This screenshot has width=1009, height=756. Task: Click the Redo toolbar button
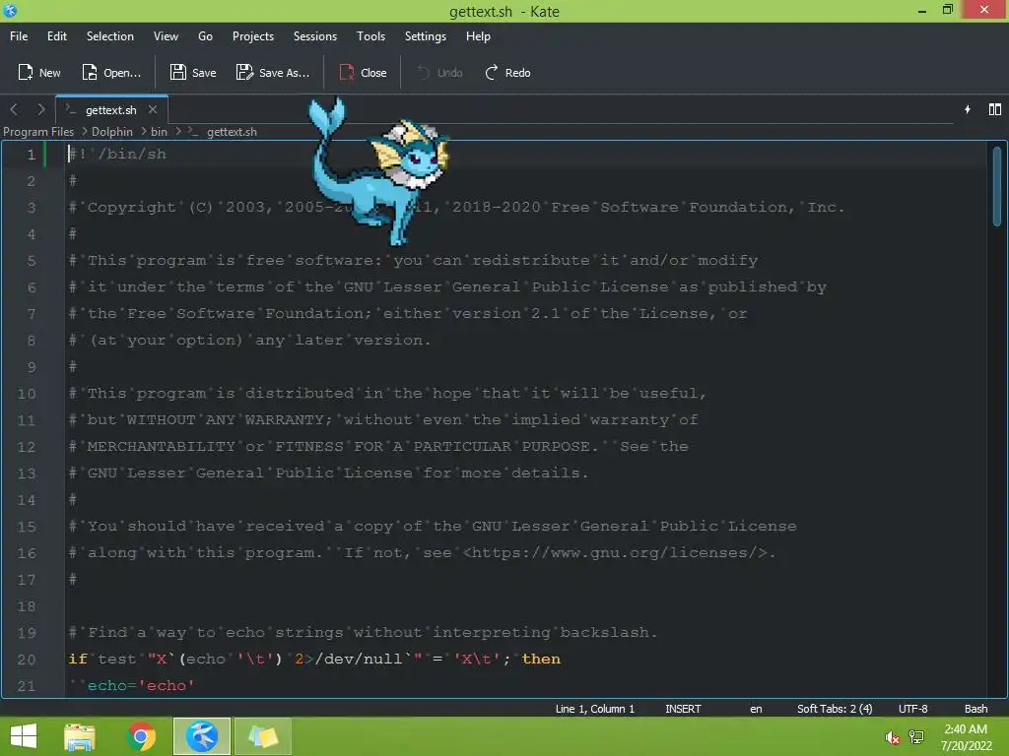[507, 73]
